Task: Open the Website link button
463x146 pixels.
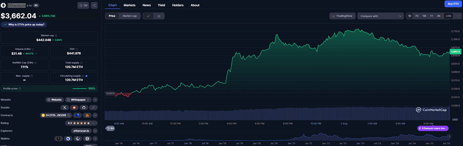Action: (55, 100)
